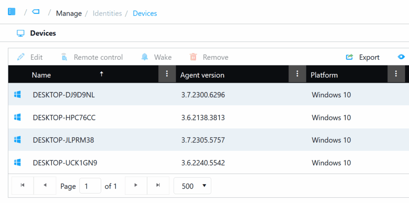The image size is (409, 203).
Task: Go to the next page
Action: point(136,185)
